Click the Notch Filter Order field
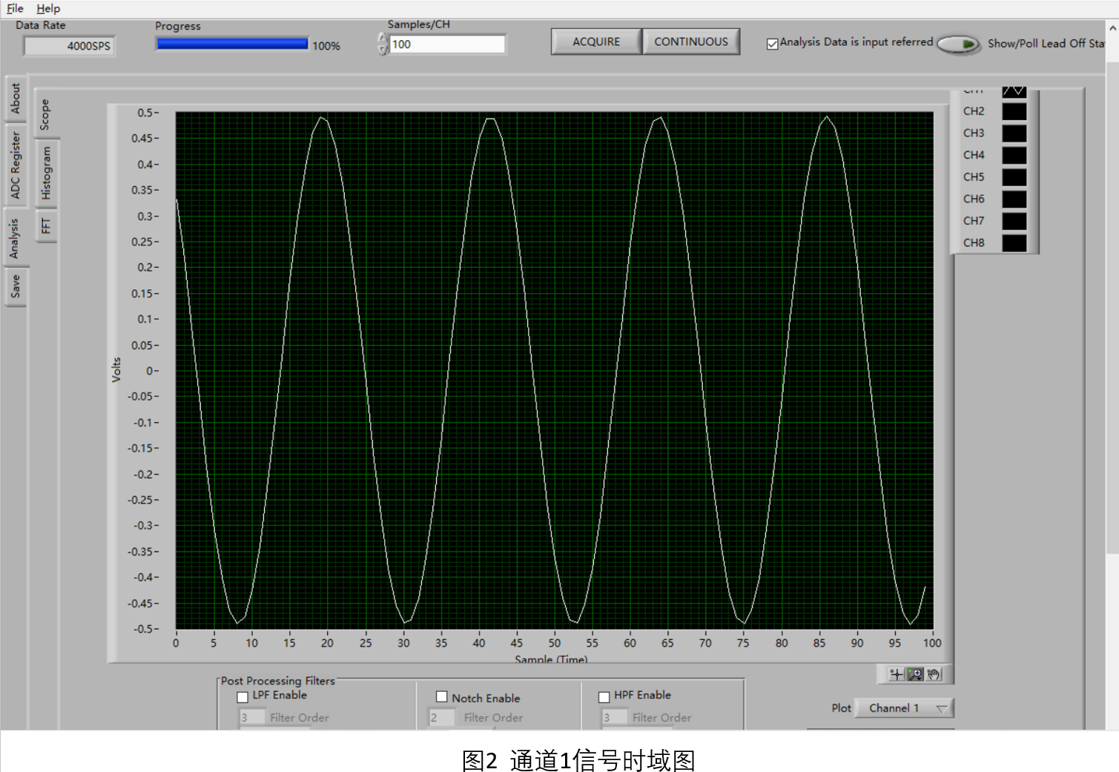 [x=441, y=717]
